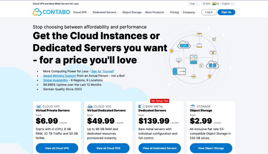Click the Cloud VDS card icon
The height and width of the screenshot is (154, 268).
coord(90,106)
